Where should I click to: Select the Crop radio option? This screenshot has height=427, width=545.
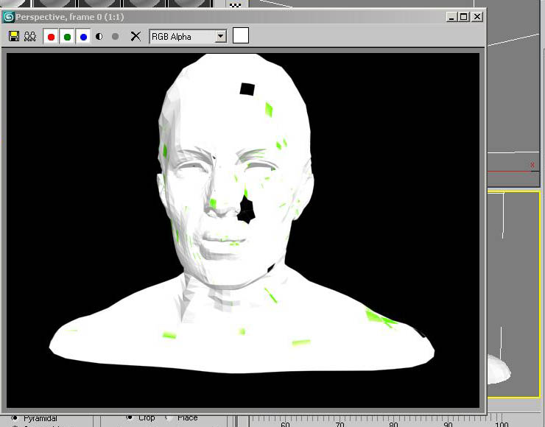[130, 417]
